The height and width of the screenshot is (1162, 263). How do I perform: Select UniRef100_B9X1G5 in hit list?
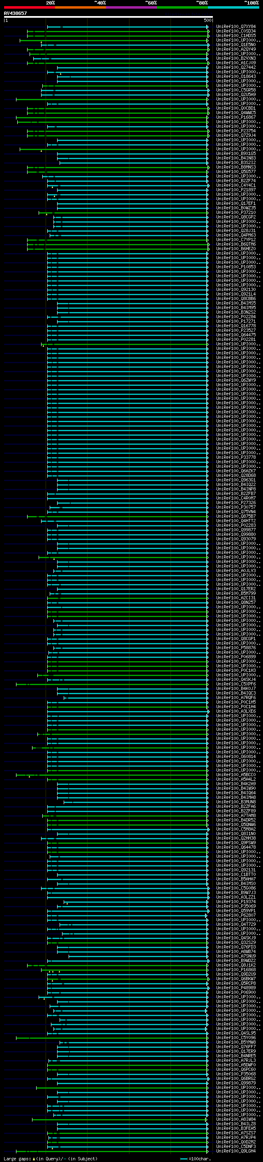(x=236, y=153)
